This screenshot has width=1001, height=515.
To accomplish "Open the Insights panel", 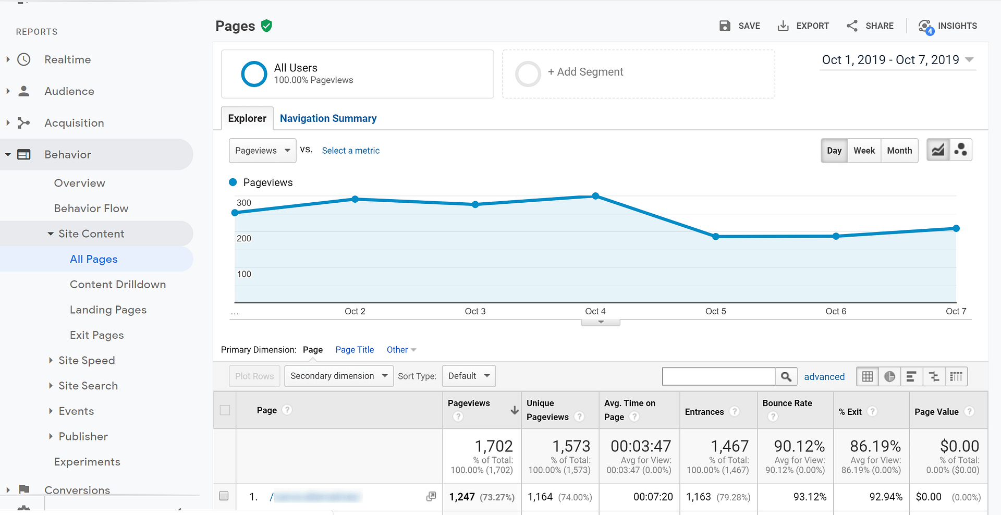I will (947, 26).
